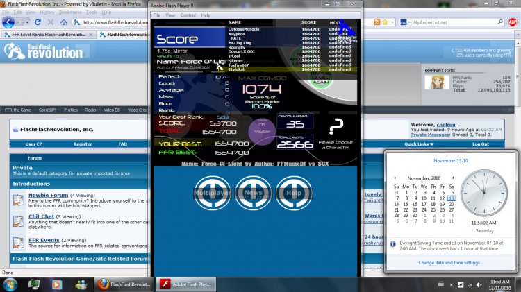Open the Control menu in Flash Player
This screenshot has height=292, width=521.
pos(188,15)
